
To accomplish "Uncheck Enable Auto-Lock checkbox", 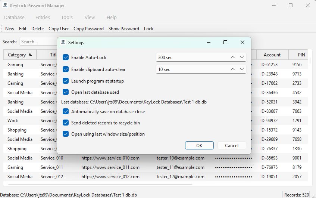I will pos(66,58).
